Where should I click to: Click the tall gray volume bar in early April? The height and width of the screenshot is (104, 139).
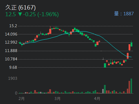[x=103, y=91]
